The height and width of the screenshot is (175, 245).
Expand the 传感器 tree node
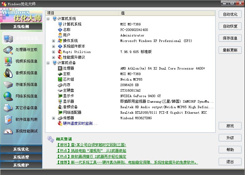click(54, 118)
